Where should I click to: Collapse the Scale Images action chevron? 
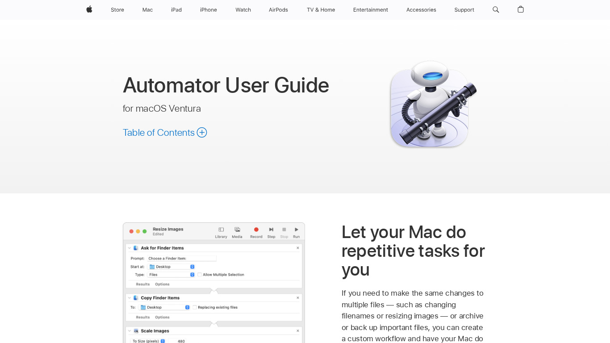point(130,331)
